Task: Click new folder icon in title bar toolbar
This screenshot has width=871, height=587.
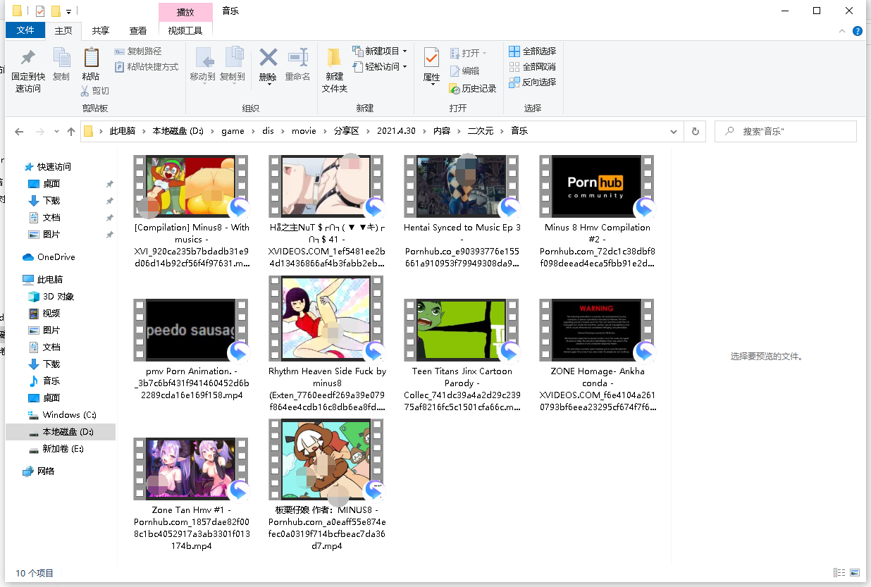Action: pos(56,11)
